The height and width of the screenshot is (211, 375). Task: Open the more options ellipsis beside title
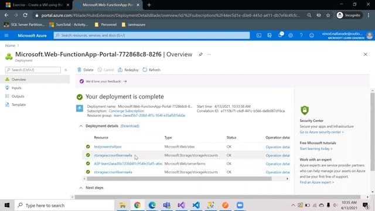[x=209, y=55]
